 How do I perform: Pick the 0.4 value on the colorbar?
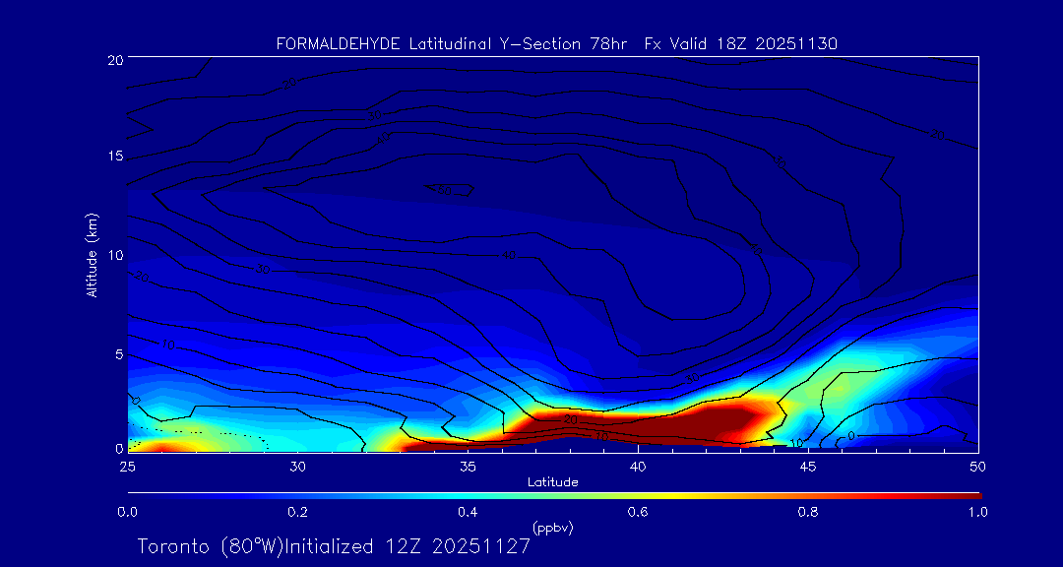point(468,512)
